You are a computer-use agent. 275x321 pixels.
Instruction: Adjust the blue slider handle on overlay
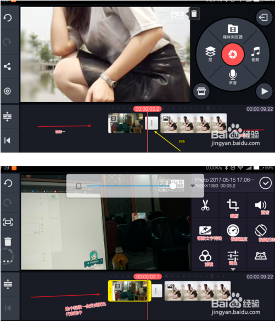click(x=173, y=186)
